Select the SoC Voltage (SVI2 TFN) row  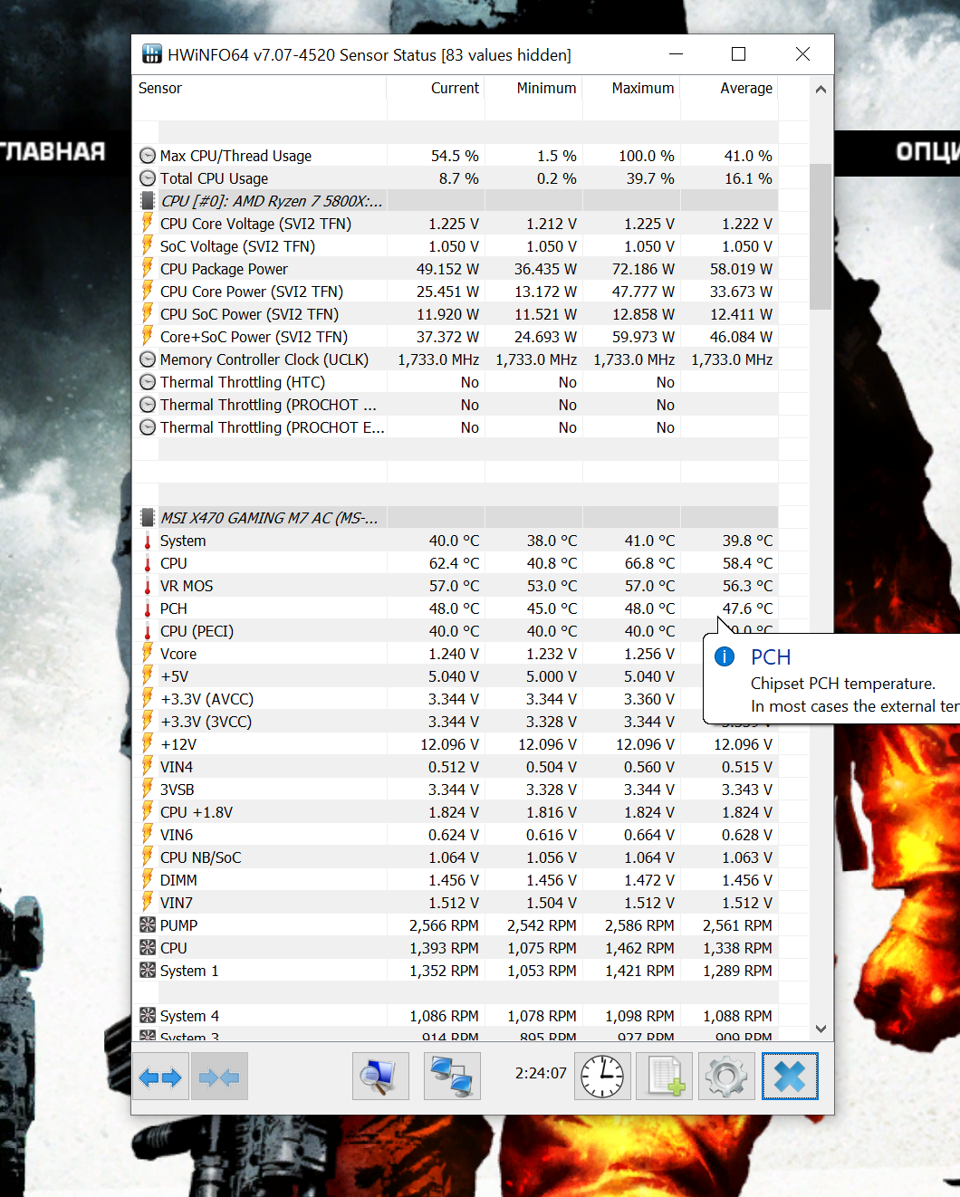pyautogui.click(x=455, y=246)
